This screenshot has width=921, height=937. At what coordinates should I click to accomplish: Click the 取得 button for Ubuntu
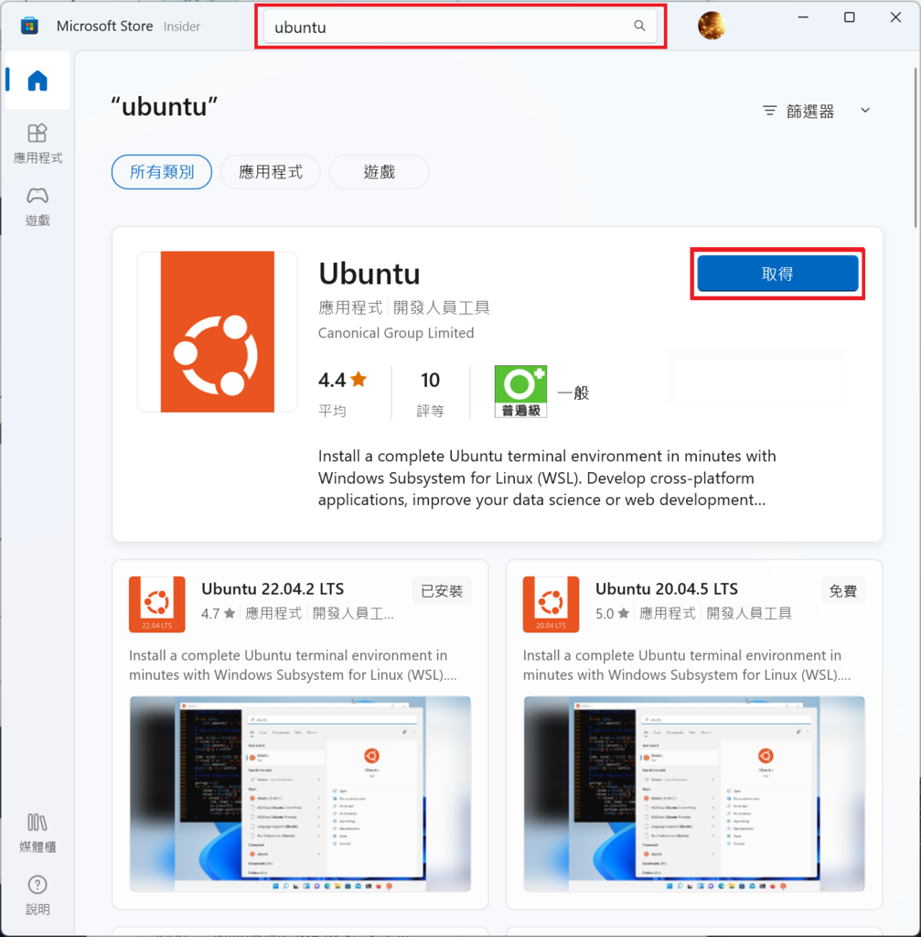click(777, 274)
